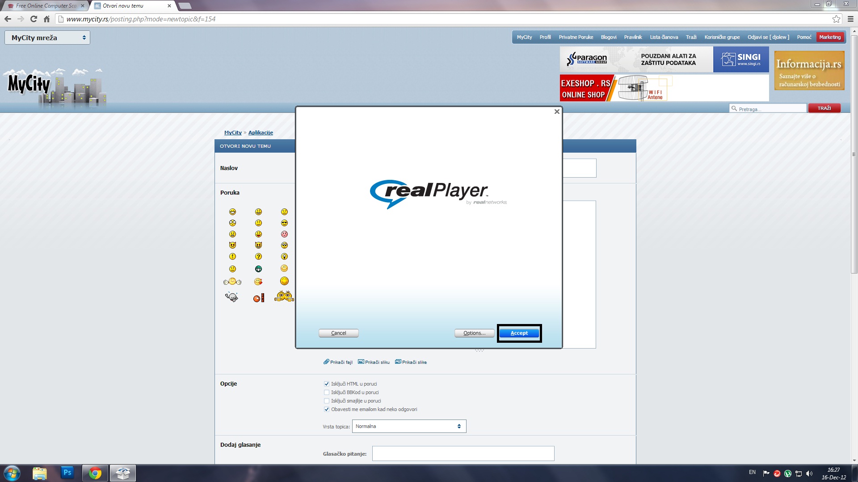Expand the Vrsta topica Normalna dropdown
The height and width of the screenshot is (482, 858).
(x=409, y=426)
